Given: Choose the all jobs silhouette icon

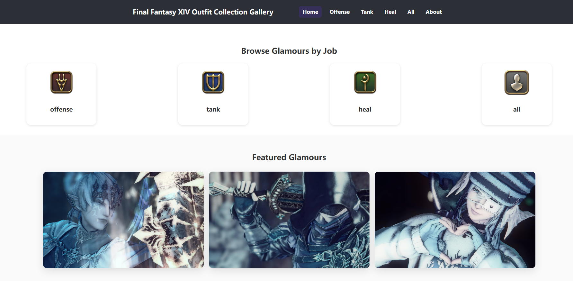Looking at the screenshot, I should pyautogui.click(x=517, y=82).
